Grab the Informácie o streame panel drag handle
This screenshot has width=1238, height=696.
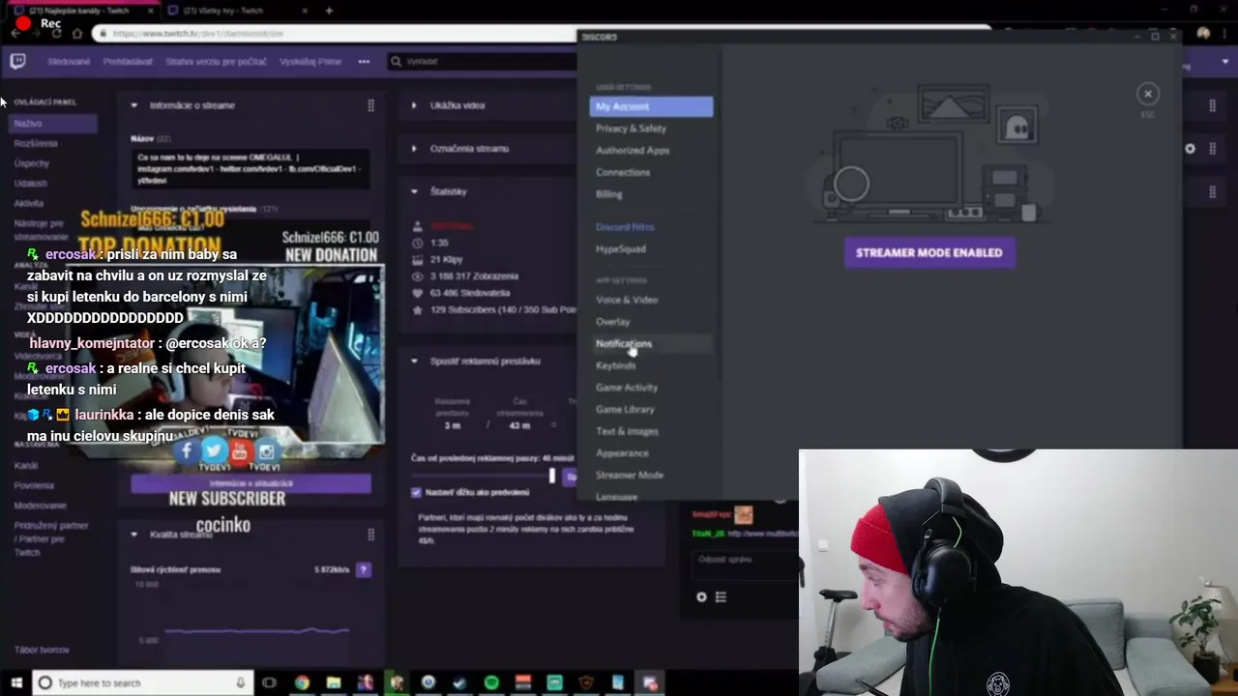[371, 105]
